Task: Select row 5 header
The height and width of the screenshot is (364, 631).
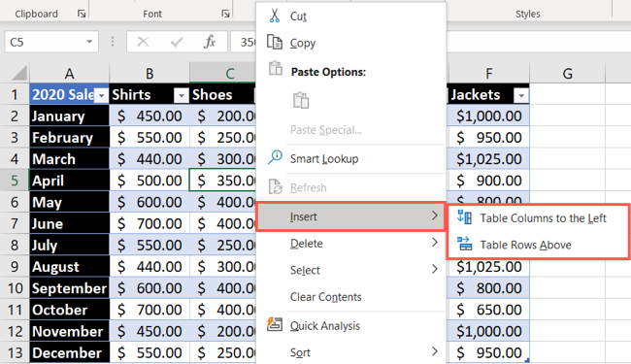Action: click(15, 181)
